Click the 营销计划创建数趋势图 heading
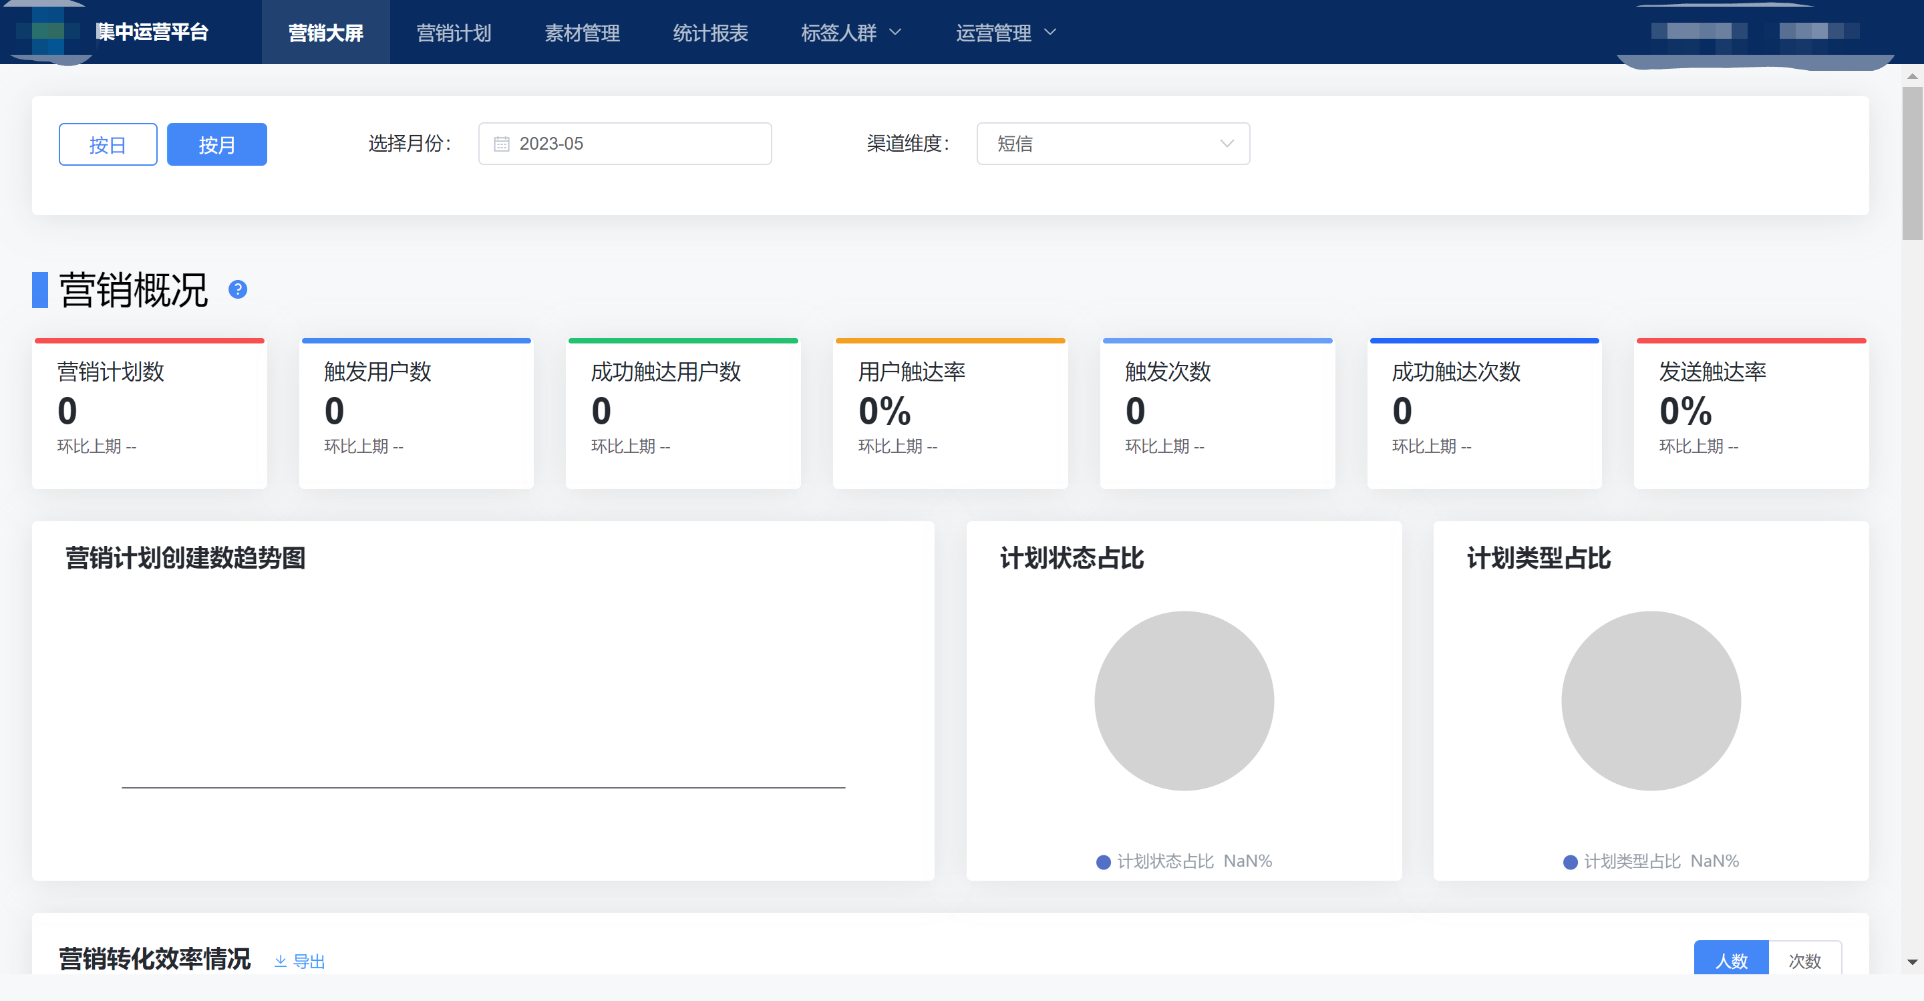Screen dimensions: 1924x1001 185,558
